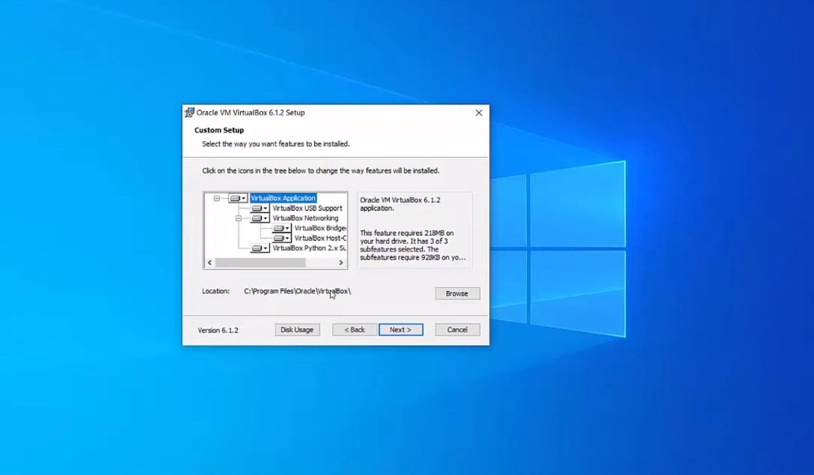Select VirtualBox Bridged networking tree item
This screenshot has width=814, height=475.
coord(320,228)
